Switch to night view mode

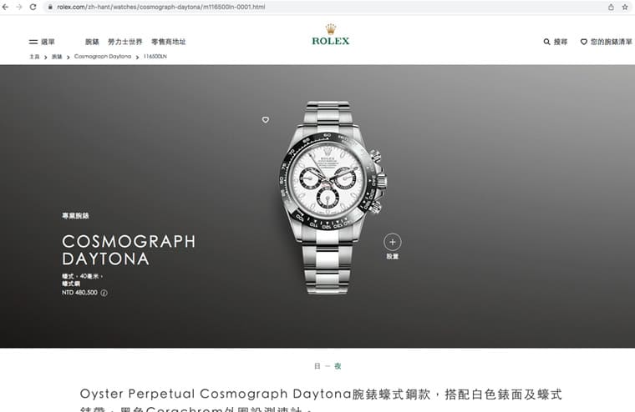[x=338, y=366]
